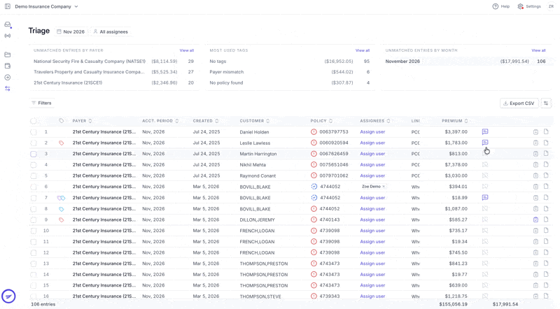Open the All assignees filter
The image size is (560, 309).
point(111,31)
